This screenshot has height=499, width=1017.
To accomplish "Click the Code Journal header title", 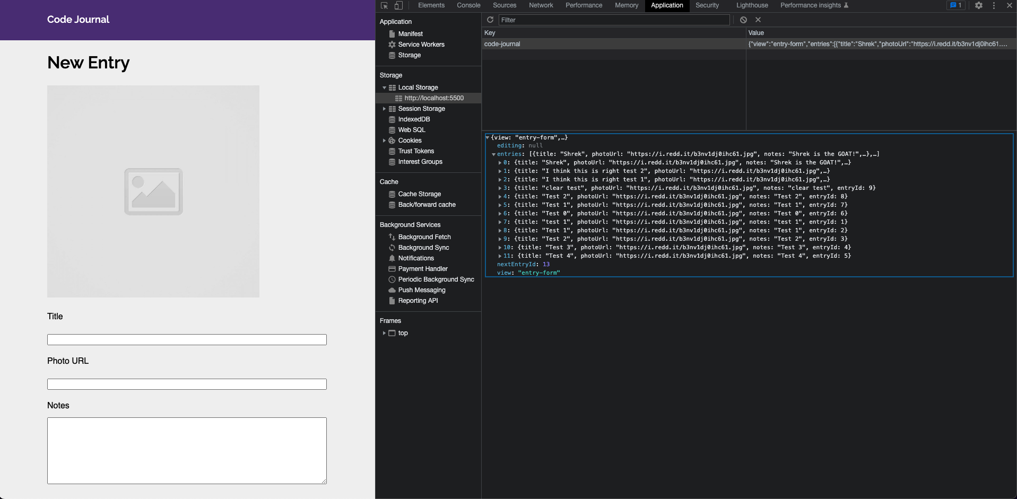I will pos(78,20).
